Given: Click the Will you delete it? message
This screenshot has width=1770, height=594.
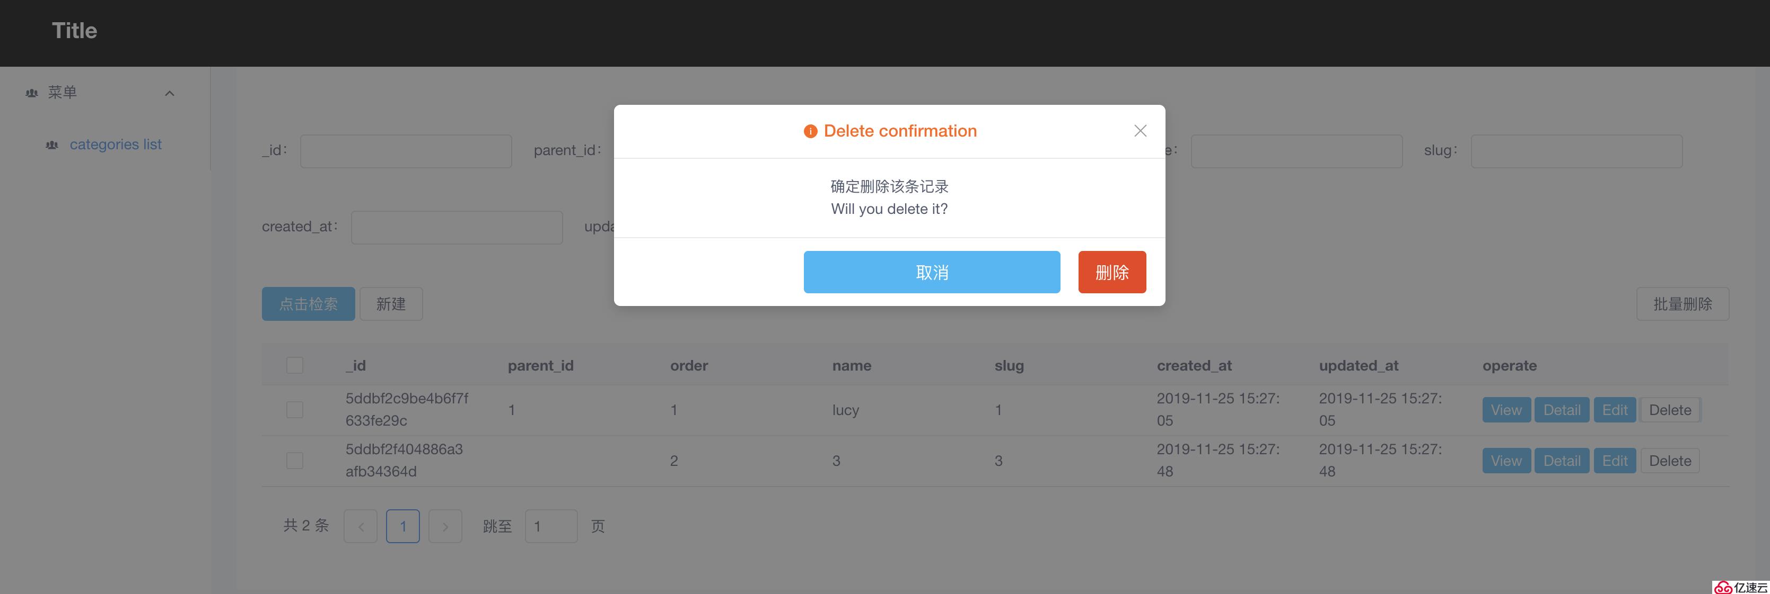Looking at the screenshot, I should tap(889, 209).
